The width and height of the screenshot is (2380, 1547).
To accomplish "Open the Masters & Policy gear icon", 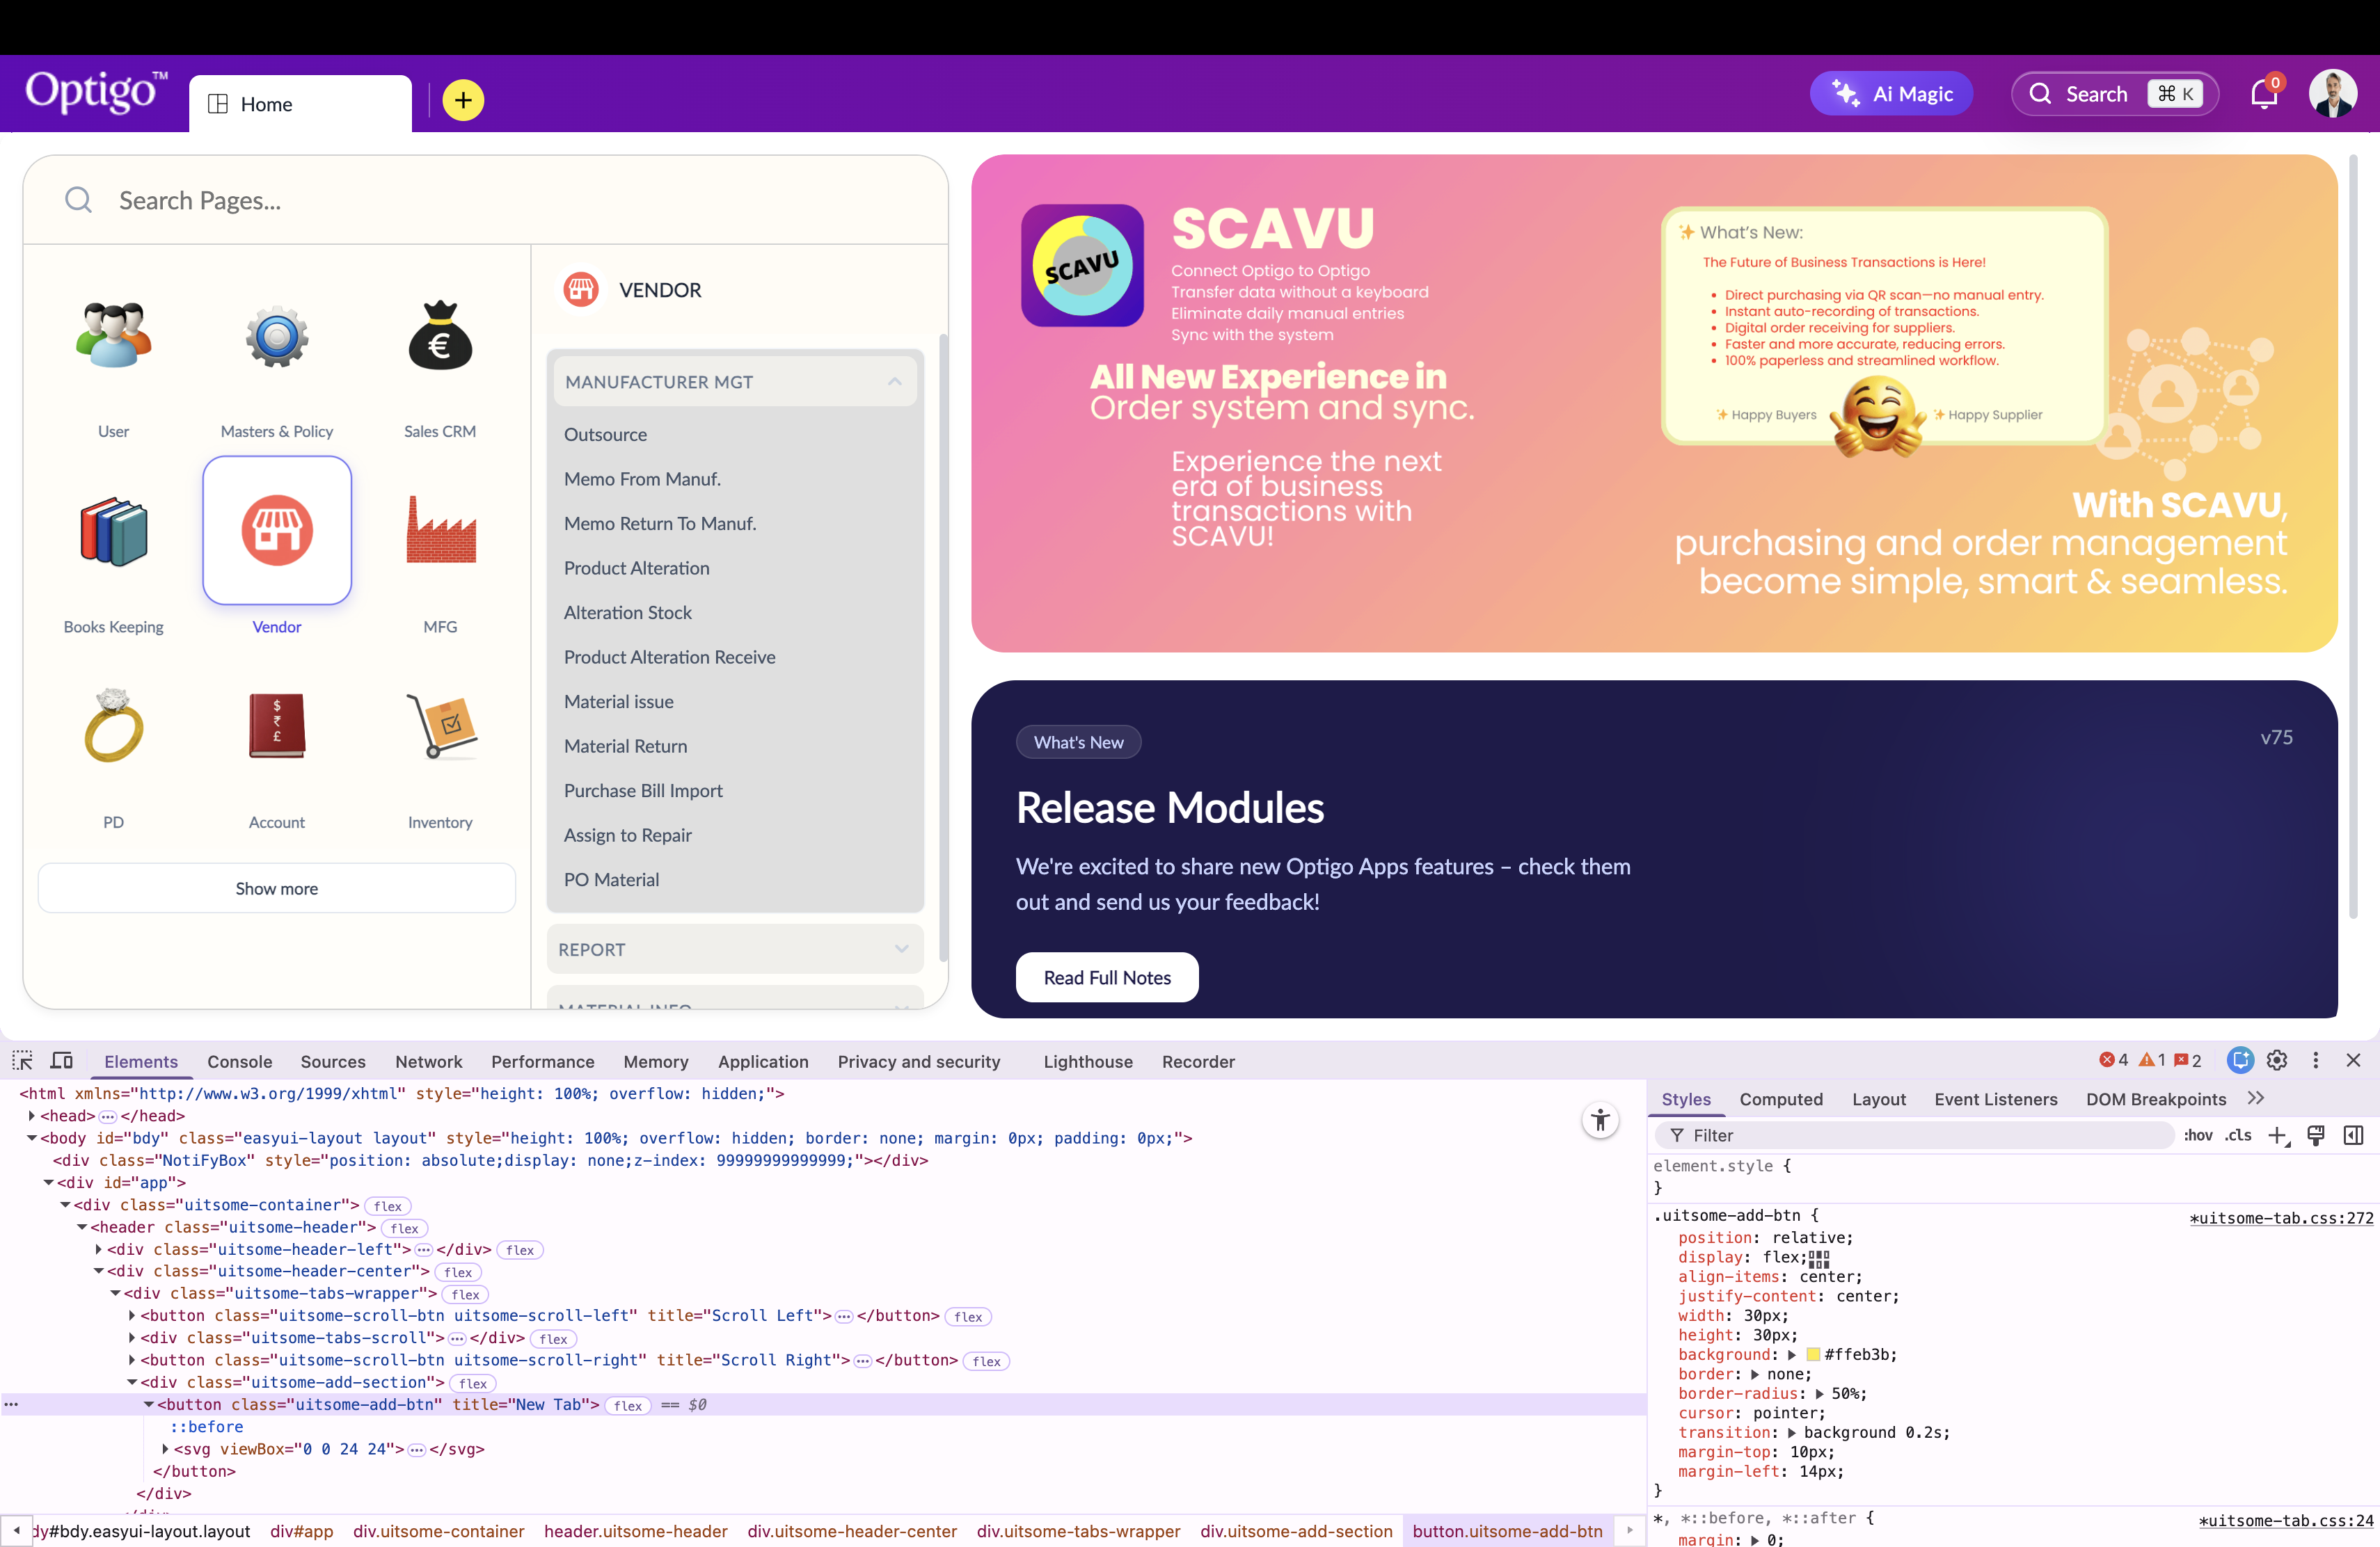I will click(277, 338).
